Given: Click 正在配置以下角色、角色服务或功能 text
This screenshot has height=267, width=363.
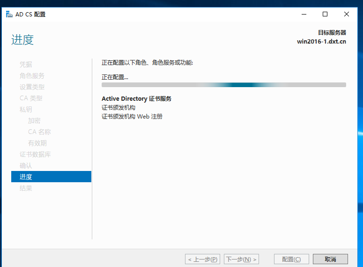Looking at the screenshot, I should [x=147, y=63].
